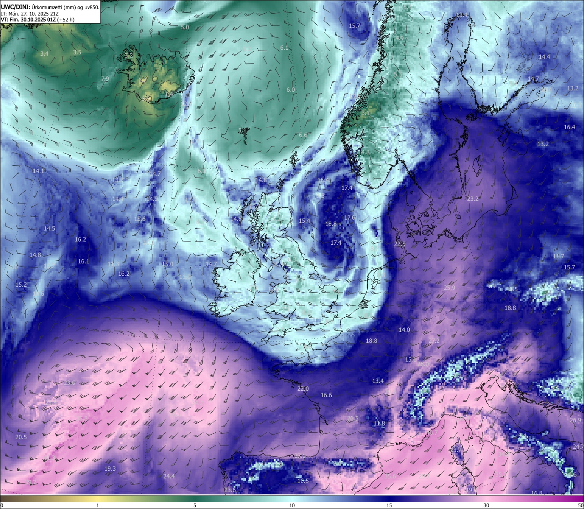Click the map value '6.0'
The image size is (584, 509).
[291, 90]
